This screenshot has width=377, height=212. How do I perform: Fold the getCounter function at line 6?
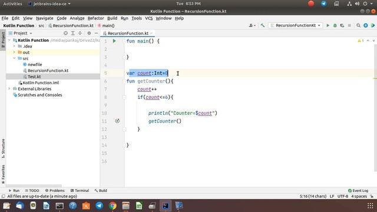(124, 81)
